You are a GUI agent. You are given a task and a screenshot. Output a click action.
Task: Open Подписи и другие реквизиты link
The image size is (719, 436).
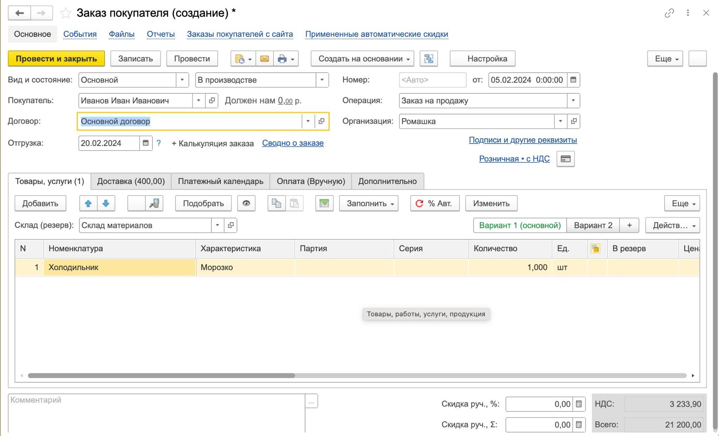click(523, 140)
